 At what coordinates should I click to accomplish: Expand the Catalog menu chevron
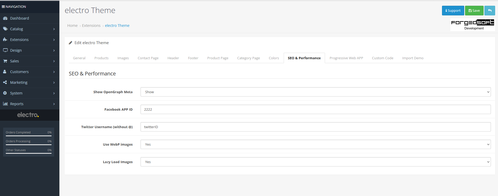[54, 29]
